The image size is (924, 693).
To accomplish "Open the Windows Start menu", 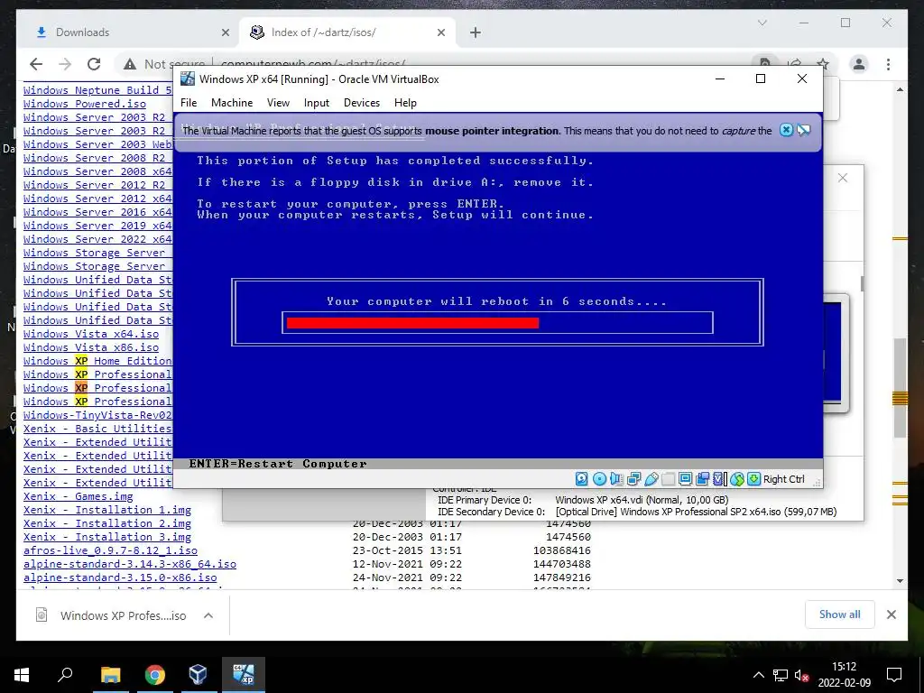I will [x=22, y=675].
